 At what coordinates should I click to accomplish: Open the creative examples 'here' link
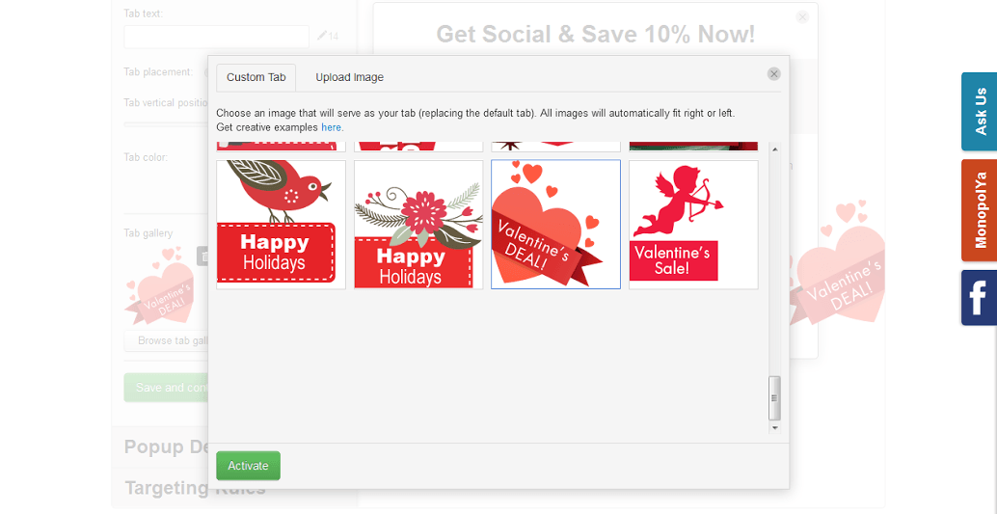(332, 127)
